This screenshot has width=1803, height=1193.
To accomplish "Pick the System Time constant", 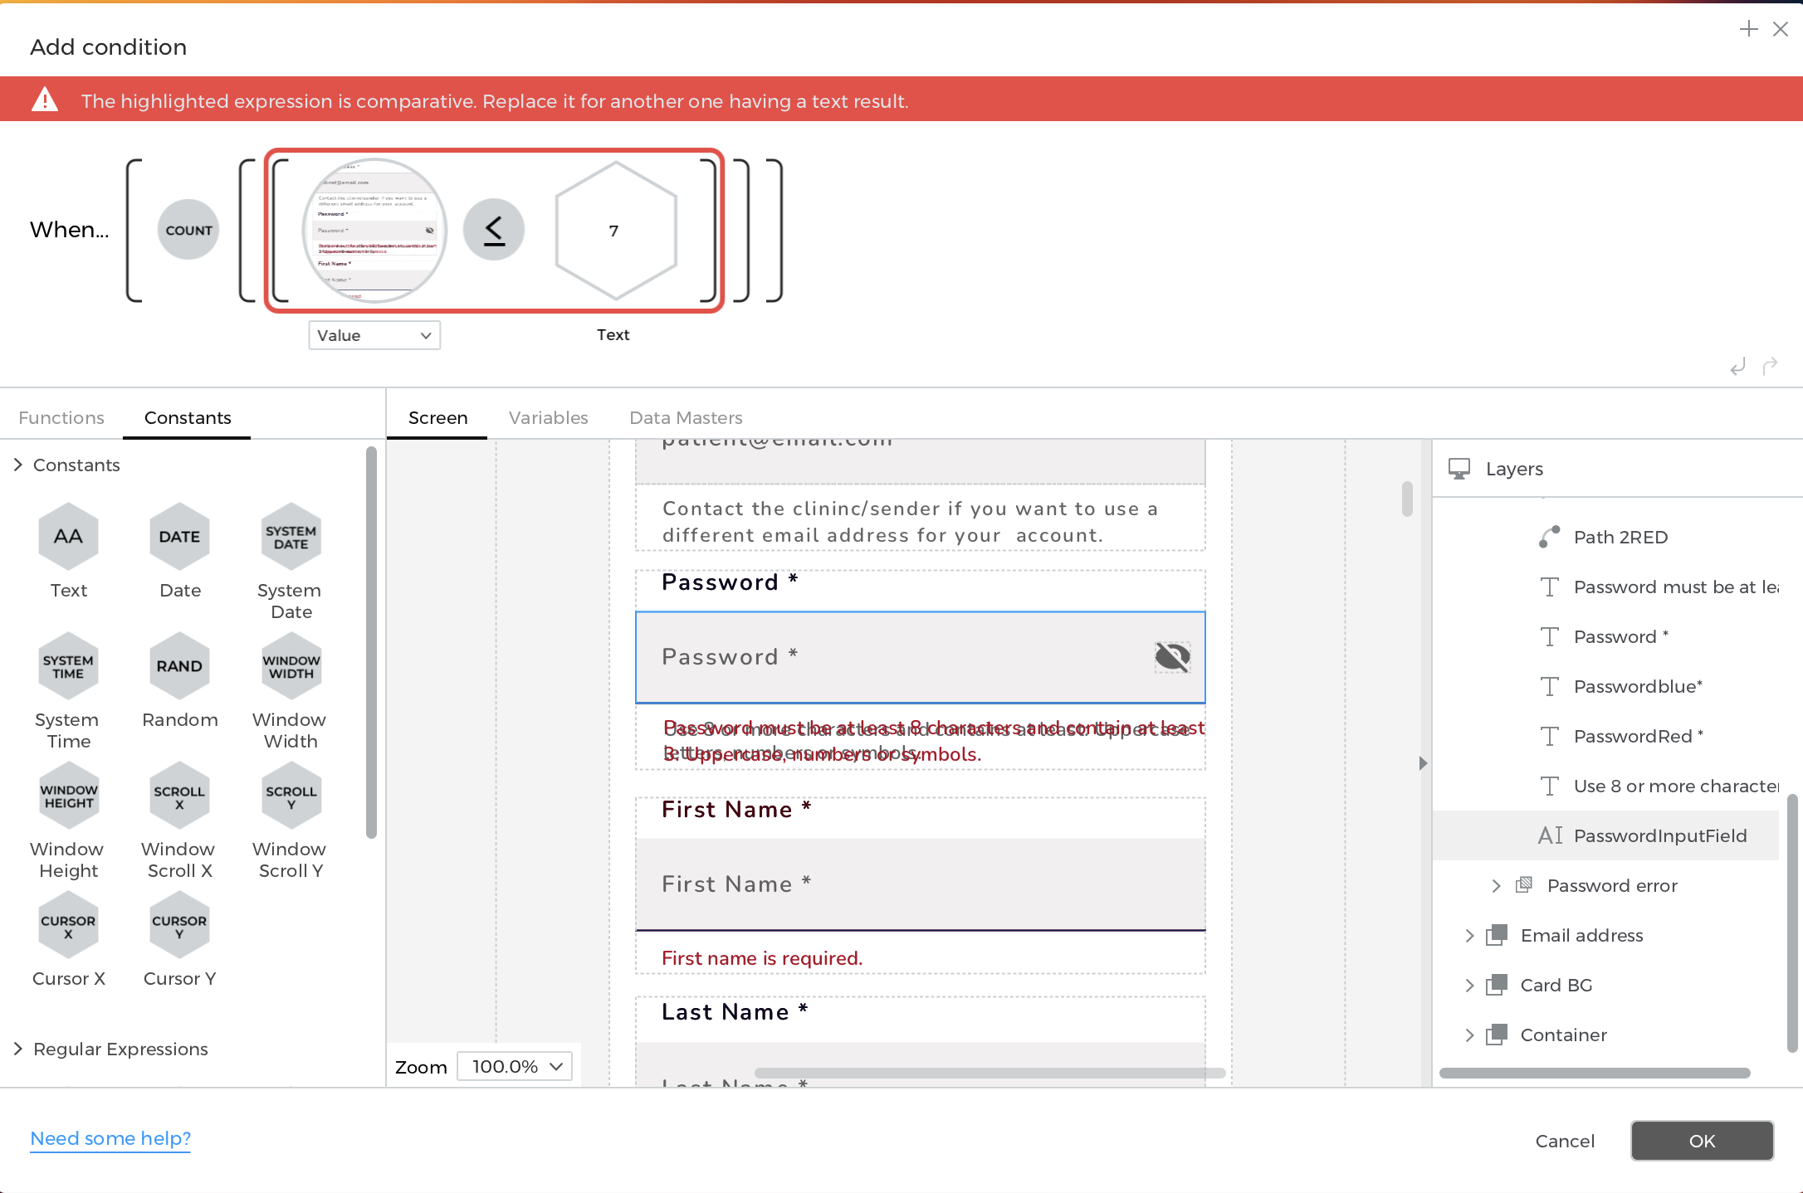I will point(68,666).
